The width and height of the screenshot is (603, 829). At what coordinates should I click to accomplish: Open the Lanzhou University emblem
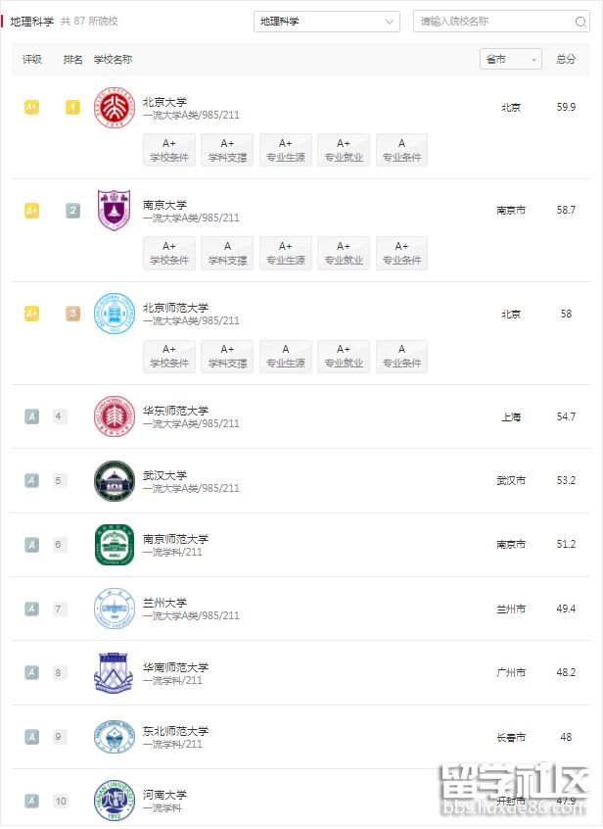(x=114, y=609)
